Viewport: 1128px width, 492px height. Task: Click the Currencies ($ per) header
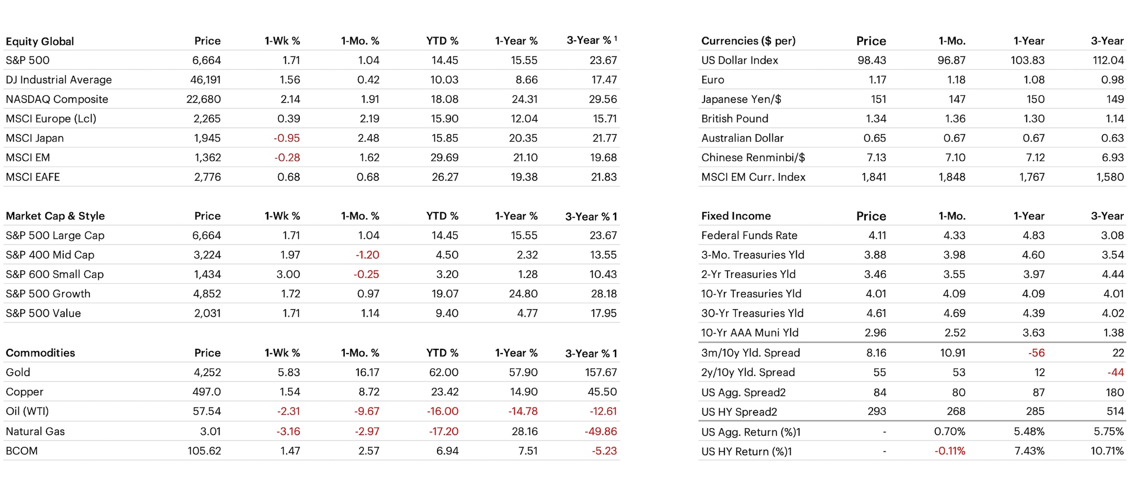pos(748,41)
